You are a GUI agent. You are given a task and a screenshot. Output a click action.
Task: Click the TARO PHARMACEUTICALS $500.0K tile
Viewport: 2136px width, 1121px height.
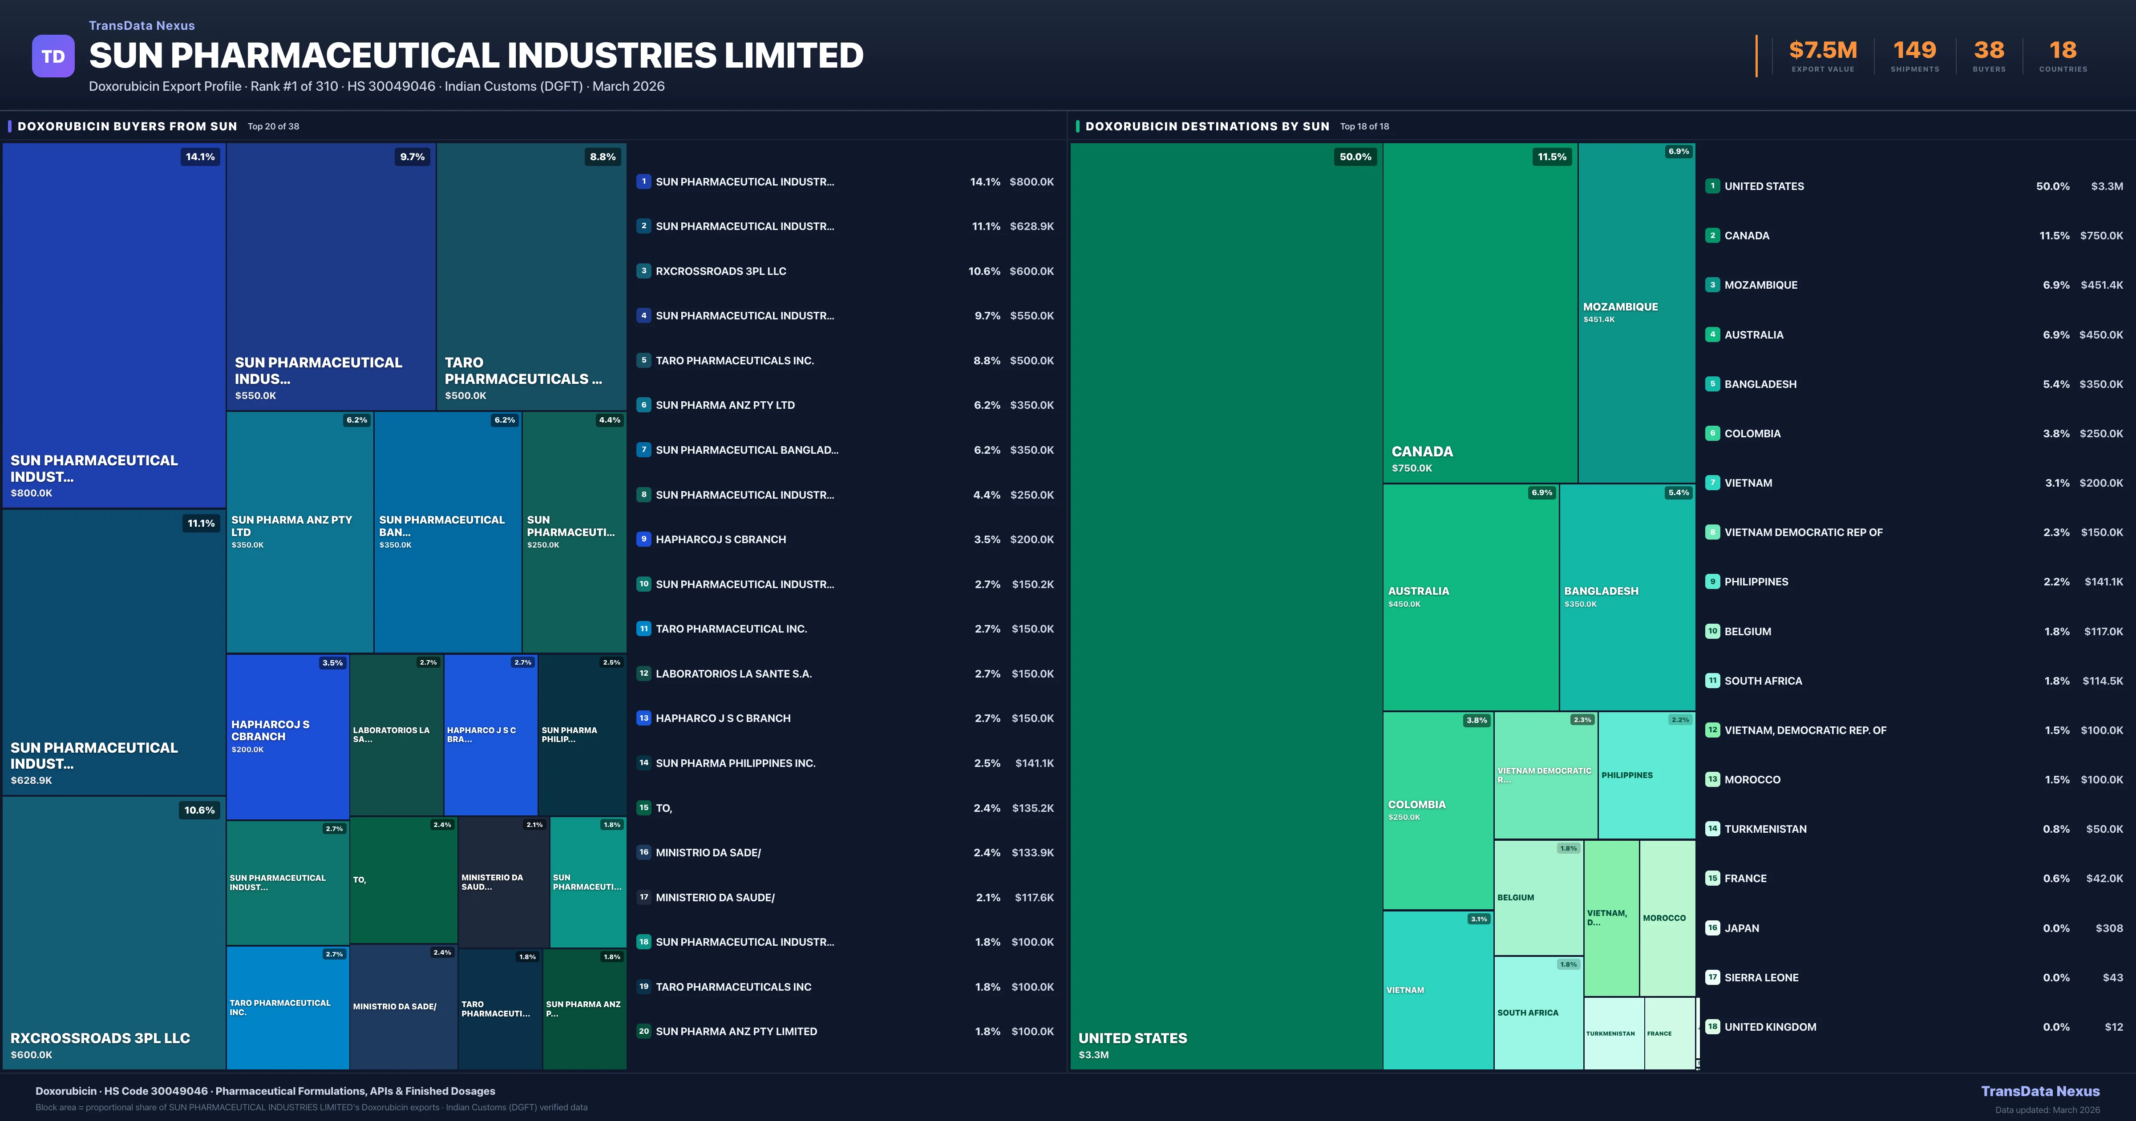pyautogui.click(x=531, y=276)
